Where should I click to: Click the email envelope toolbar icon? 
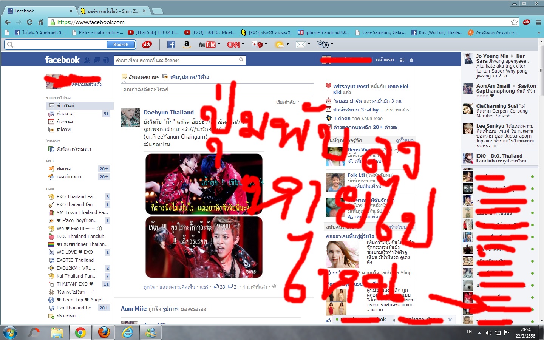[x=301, y=45]
